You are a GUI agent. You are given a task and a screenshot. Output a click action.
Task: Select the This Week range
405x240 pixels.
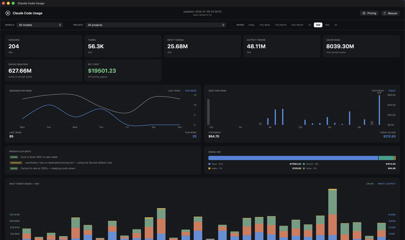coord(265,25)
